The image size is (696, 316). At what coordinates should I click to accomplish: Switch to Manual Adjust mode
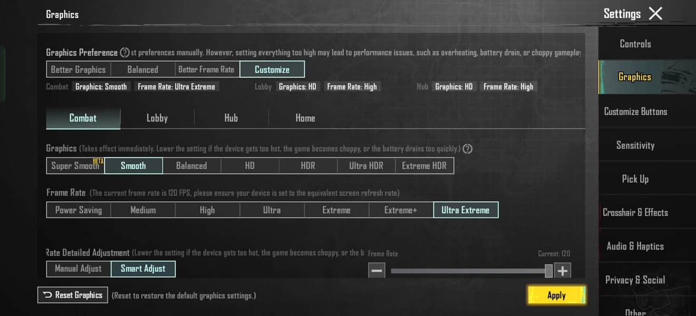[79, 269]
